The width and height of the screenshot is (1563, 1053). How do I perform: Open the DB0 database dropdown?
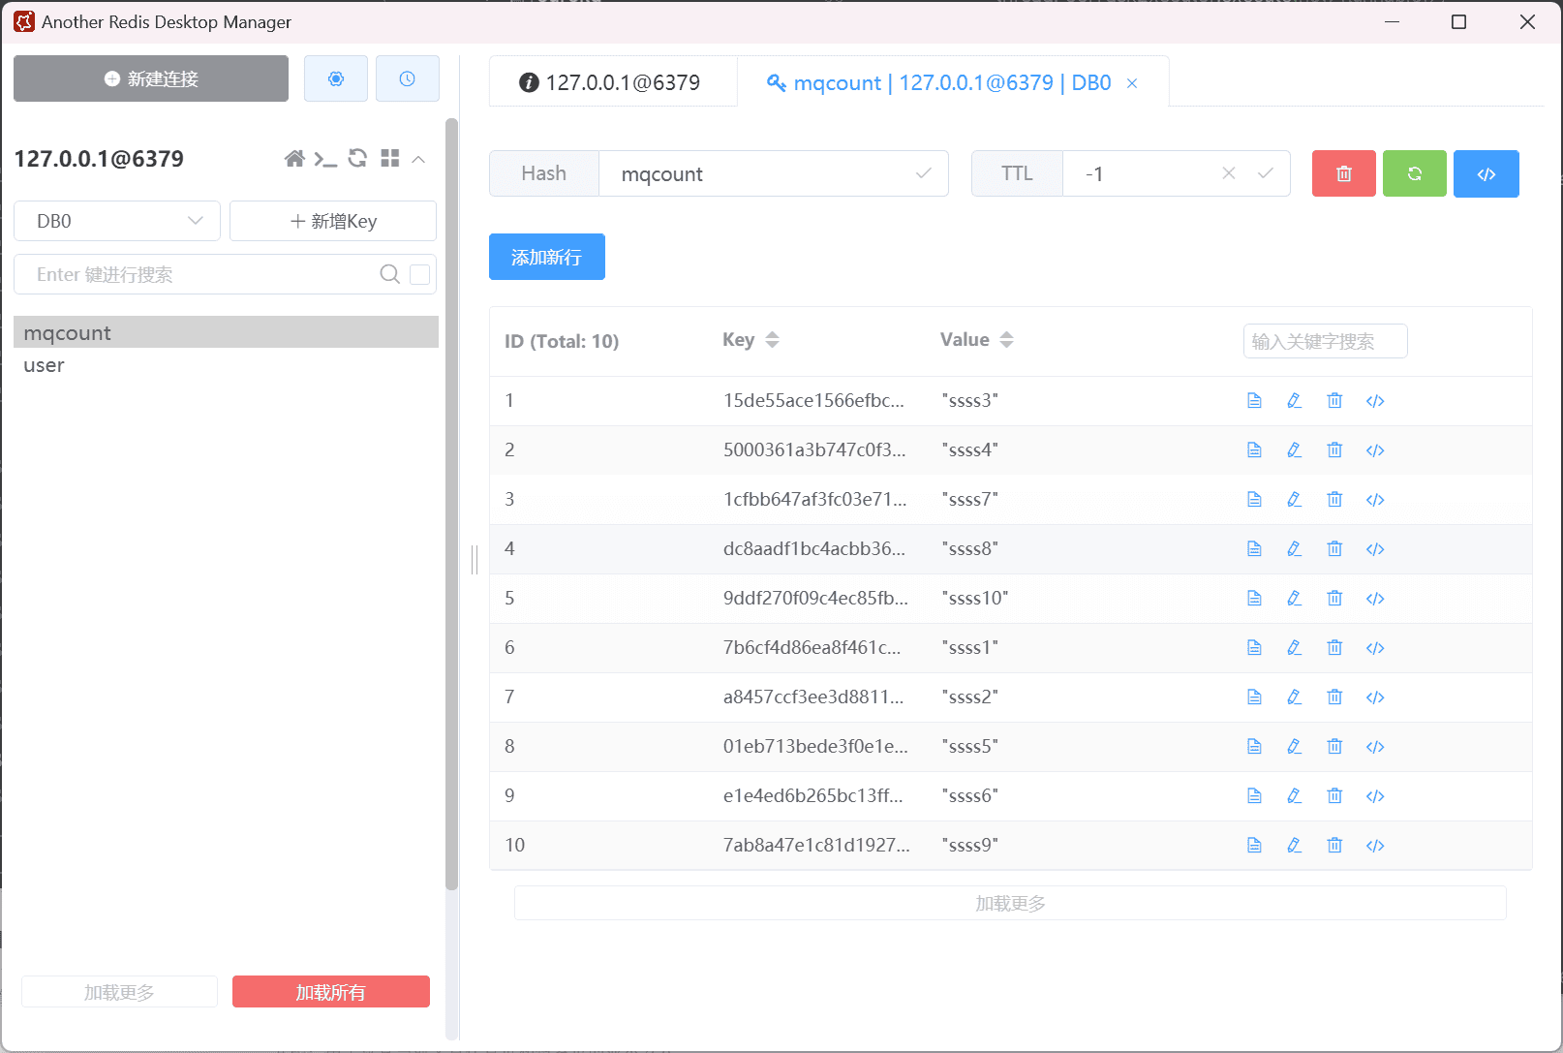click(117, 221)
